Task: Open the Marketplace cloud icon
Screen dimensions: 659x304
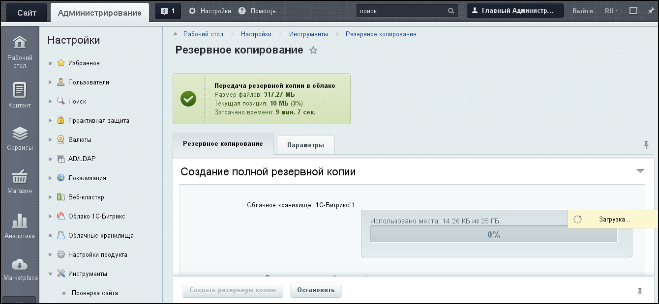Action: (19, 265)
